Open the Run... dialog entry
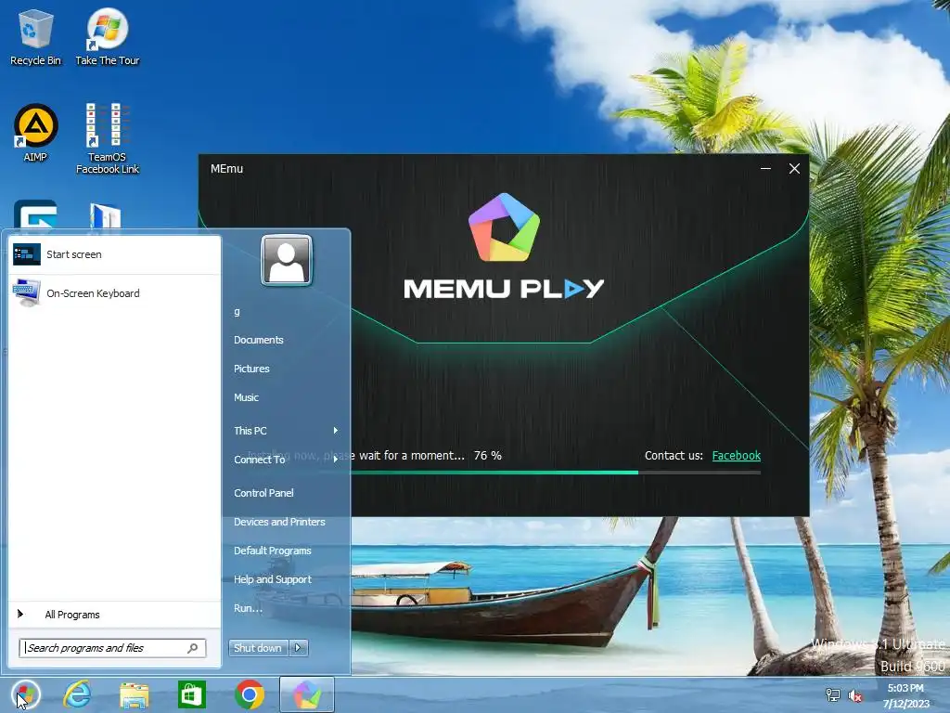 (248, 608)
